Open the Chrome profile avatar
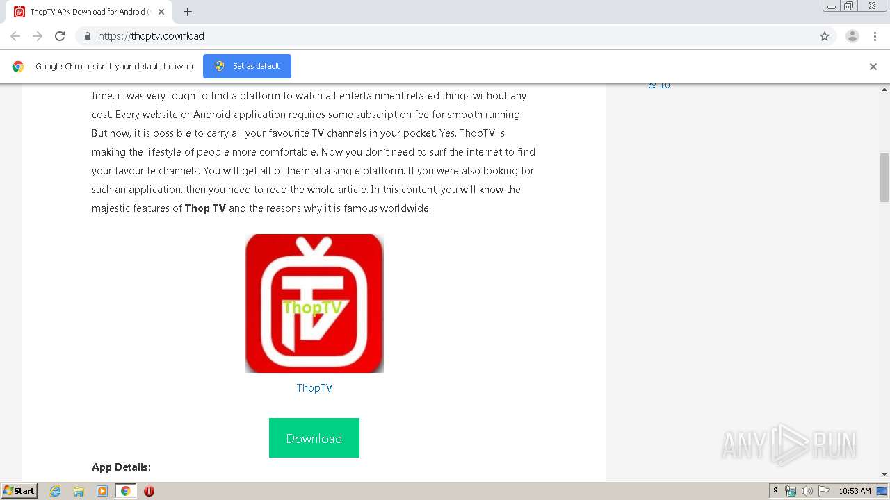Image resolution: width=890 pixels, height=500 pixels. pyautogui.click(x=852, y=36)
